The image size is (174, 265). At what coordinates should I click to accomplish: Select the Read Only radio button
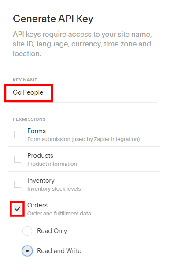click(27, 231)
